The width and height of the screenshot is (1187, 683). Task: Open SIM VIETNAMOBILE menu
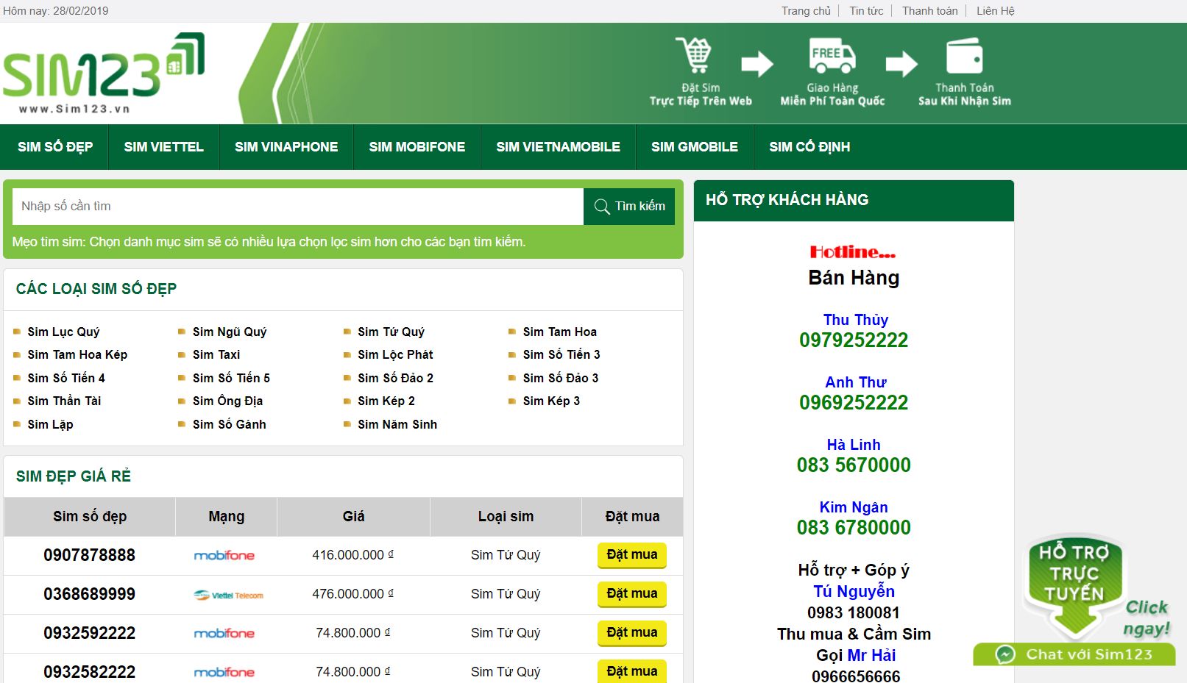point(558,147)
